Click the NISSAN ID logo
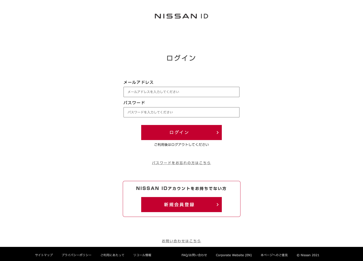 click(181, 16)
